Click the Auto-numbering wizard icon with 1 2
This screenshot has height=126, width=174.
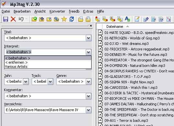[169, 19]
